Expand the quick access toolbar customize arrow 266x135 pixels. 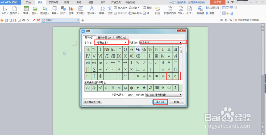[34, 20]
